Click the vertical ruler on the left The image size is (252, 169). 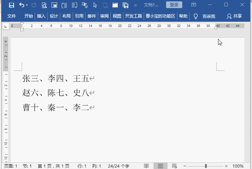pyautogui.click(x=6, y=100)
